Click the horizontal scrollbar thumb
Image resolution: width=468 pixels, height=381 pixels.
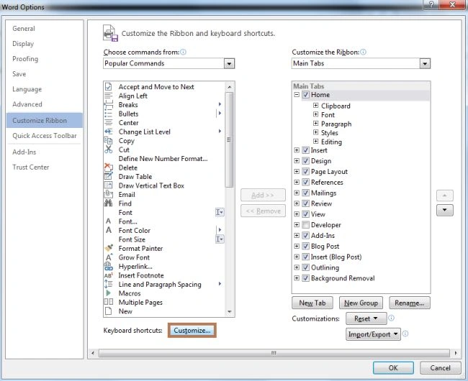[274, 353]
